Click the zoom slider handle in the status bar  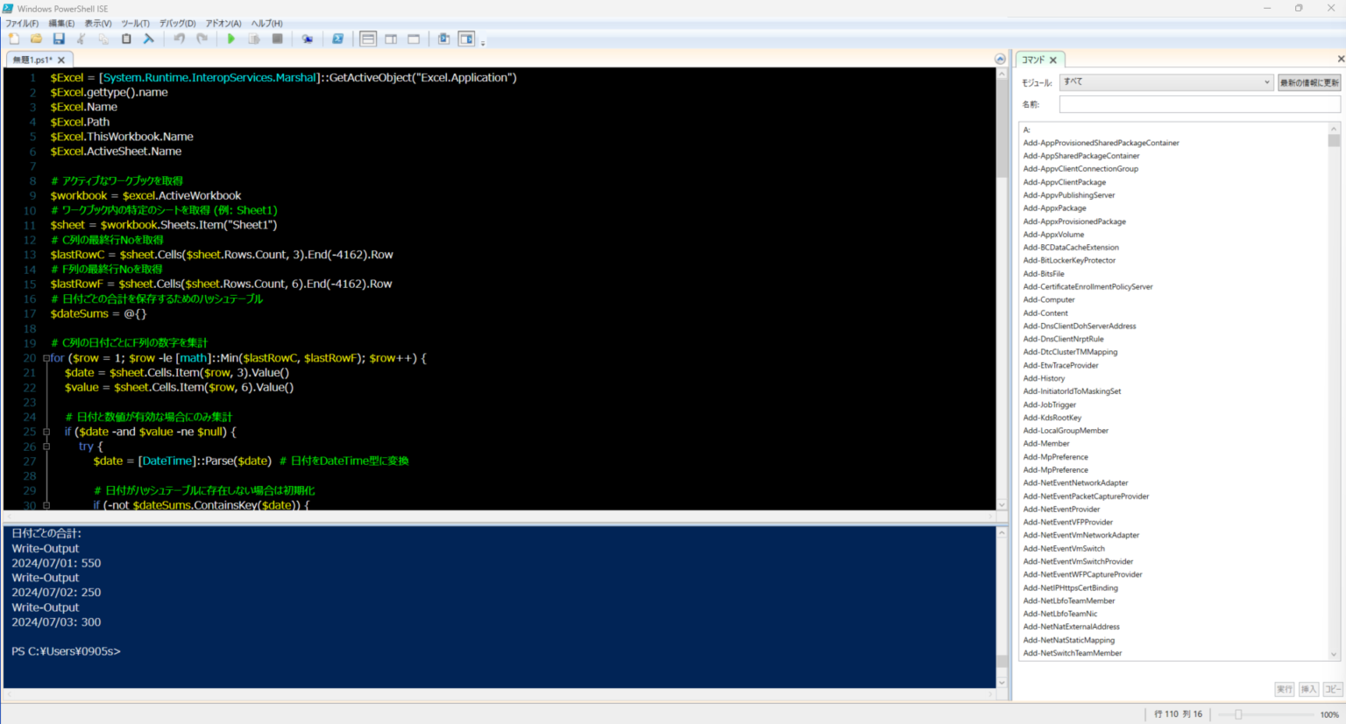(1238, 714)
